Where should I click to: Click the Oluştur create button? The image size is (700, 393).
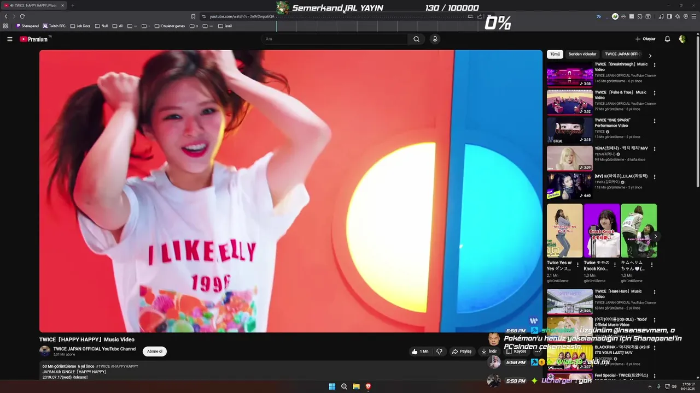[645, 39]
